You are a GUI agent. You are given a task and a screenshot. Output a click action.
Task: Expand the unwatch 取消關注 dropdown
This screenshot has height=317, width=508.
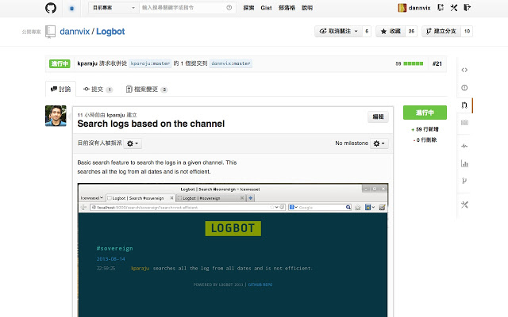339,32
